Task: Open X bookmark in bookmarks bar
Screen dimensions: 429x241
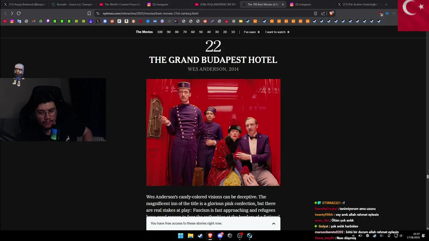Action: point(98,21)
